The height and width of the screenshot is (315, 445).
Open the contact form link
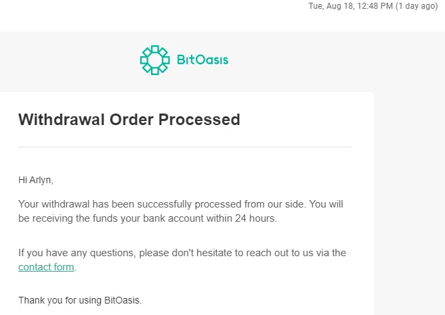[46, 267]
